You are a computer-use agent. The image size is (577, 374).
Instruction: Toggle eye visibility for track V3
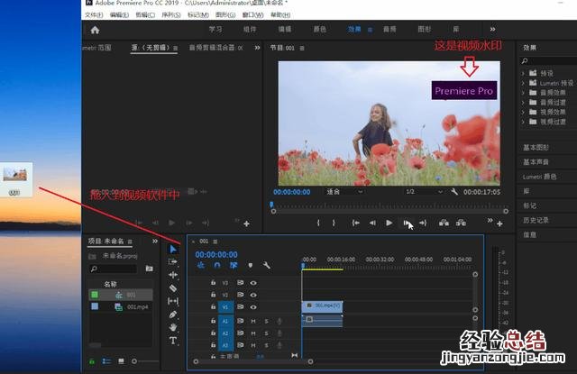(253, 282)
